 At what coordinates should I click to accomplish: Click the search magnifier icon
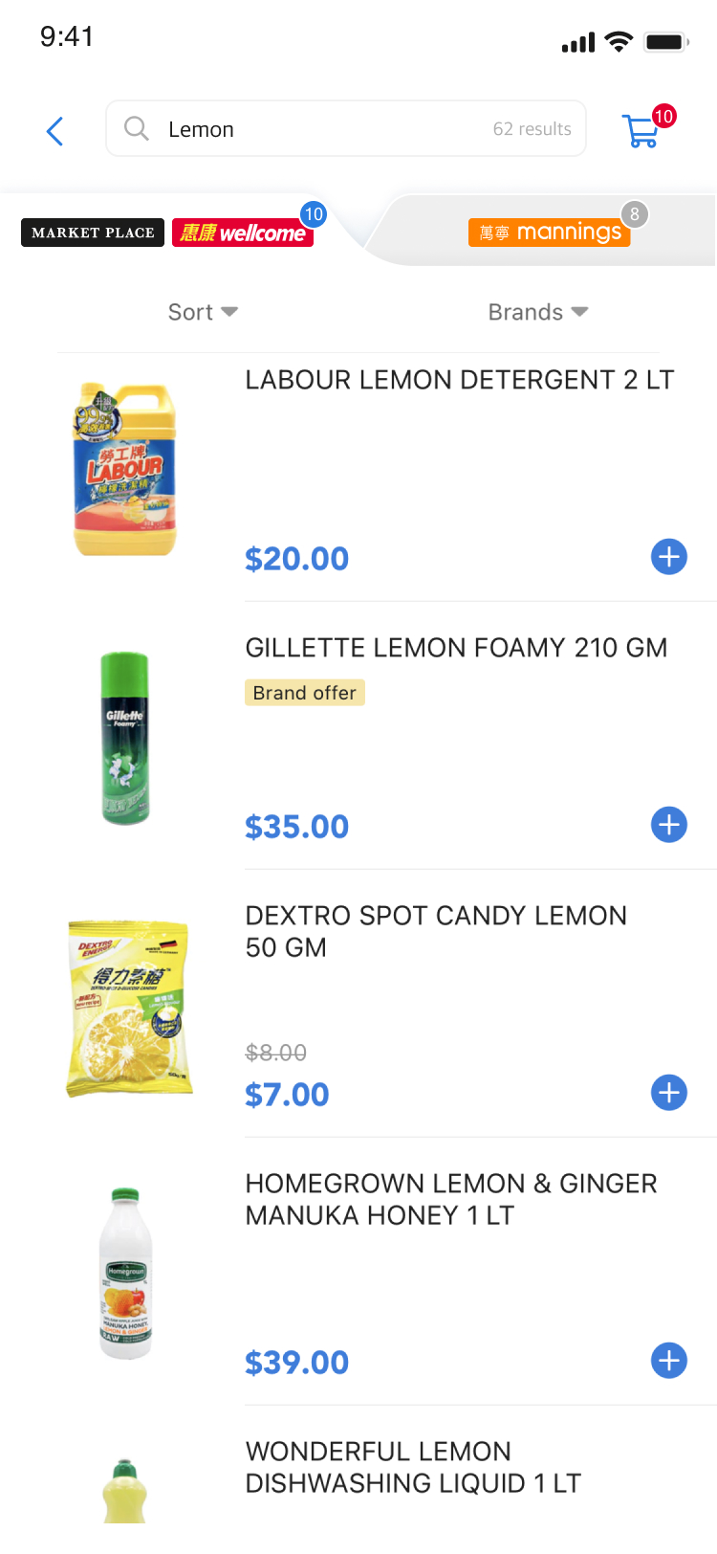pos(137,128)
